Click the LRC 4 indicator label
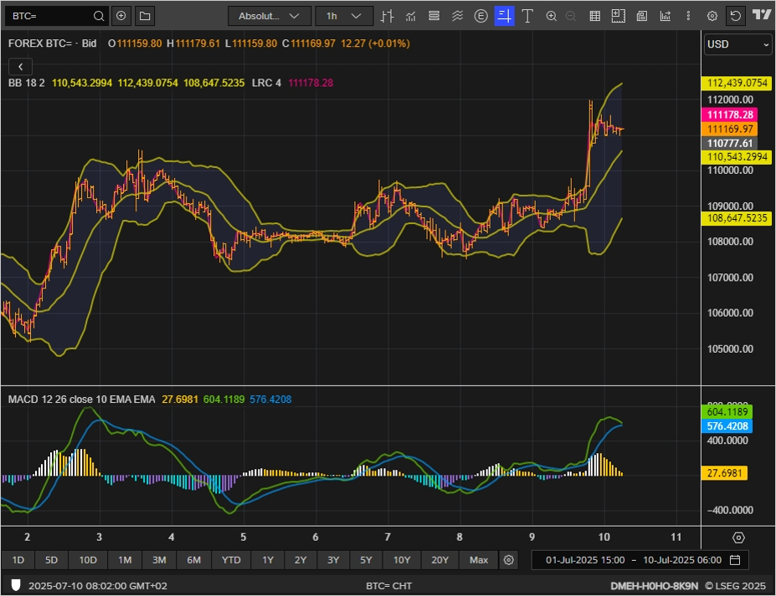 click(266, 83)
